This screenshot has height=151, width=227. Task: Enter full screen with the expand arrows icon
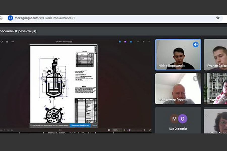coord(150,130)
